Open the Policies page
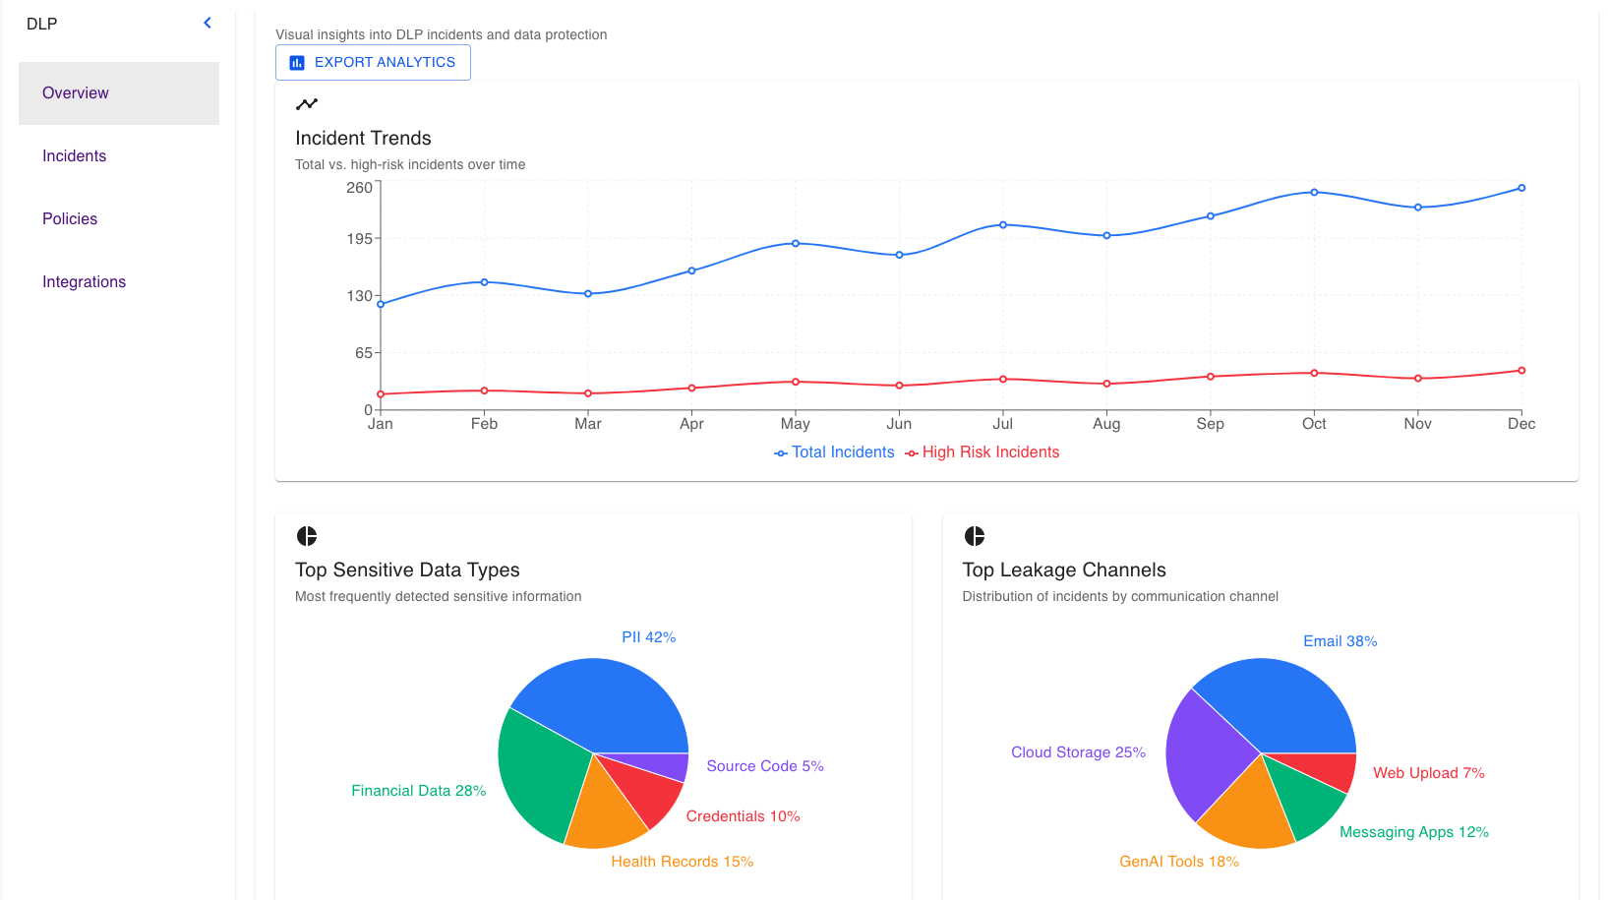This screenshot has width=1608, height=900. pyautogui.click(x=70, y=219)
